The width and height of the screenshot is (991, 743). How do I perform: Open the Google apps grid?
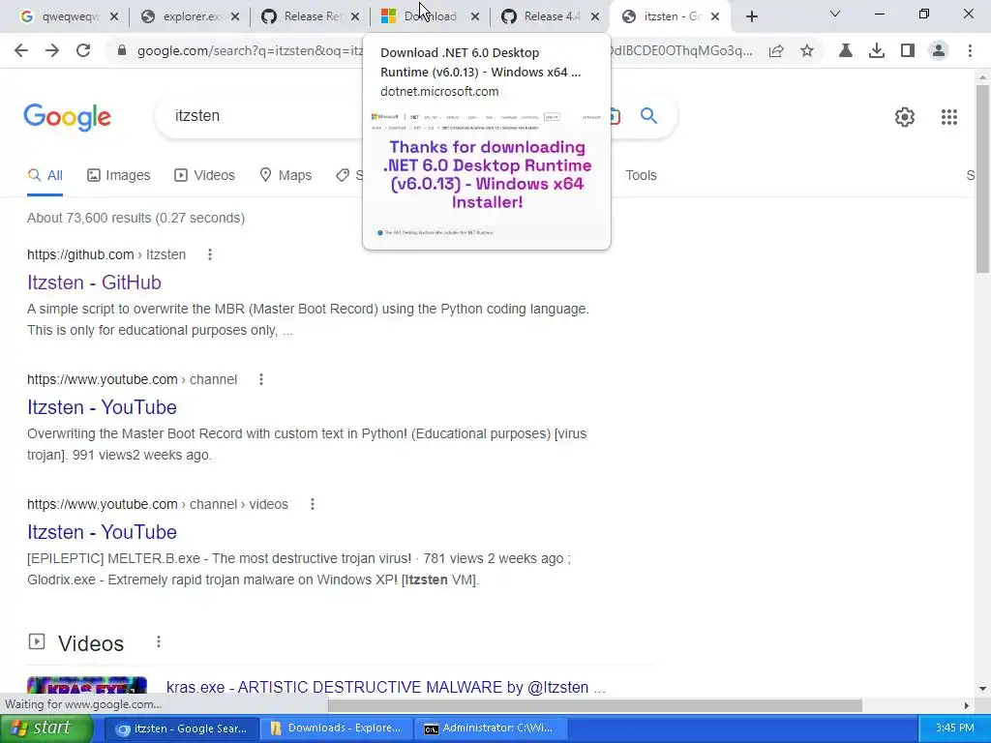coord(949,117)
